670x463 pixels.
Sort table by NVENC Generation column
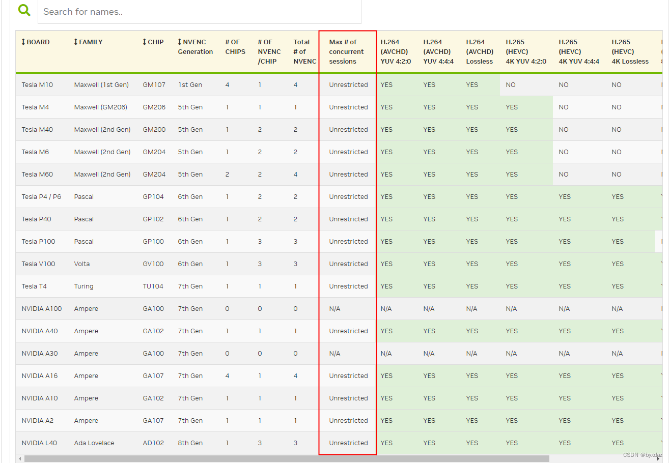click(x=195, y=47)
